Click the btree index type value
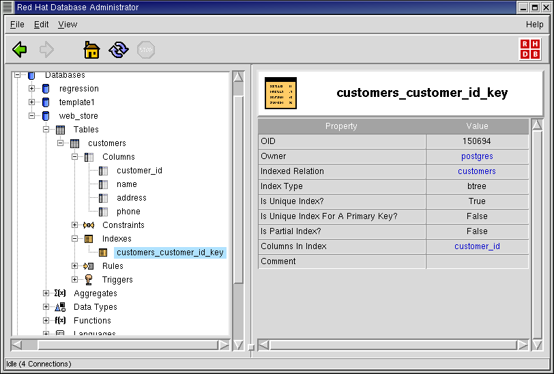 coord(477,186)
